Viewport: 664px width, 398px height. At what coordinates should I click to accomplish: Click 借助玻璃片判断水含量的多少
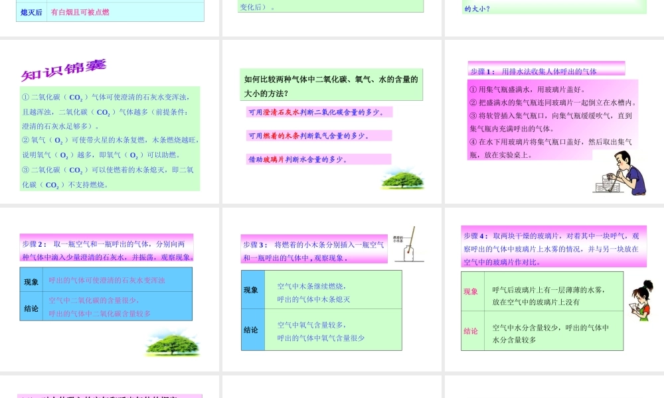click(319, 159)
